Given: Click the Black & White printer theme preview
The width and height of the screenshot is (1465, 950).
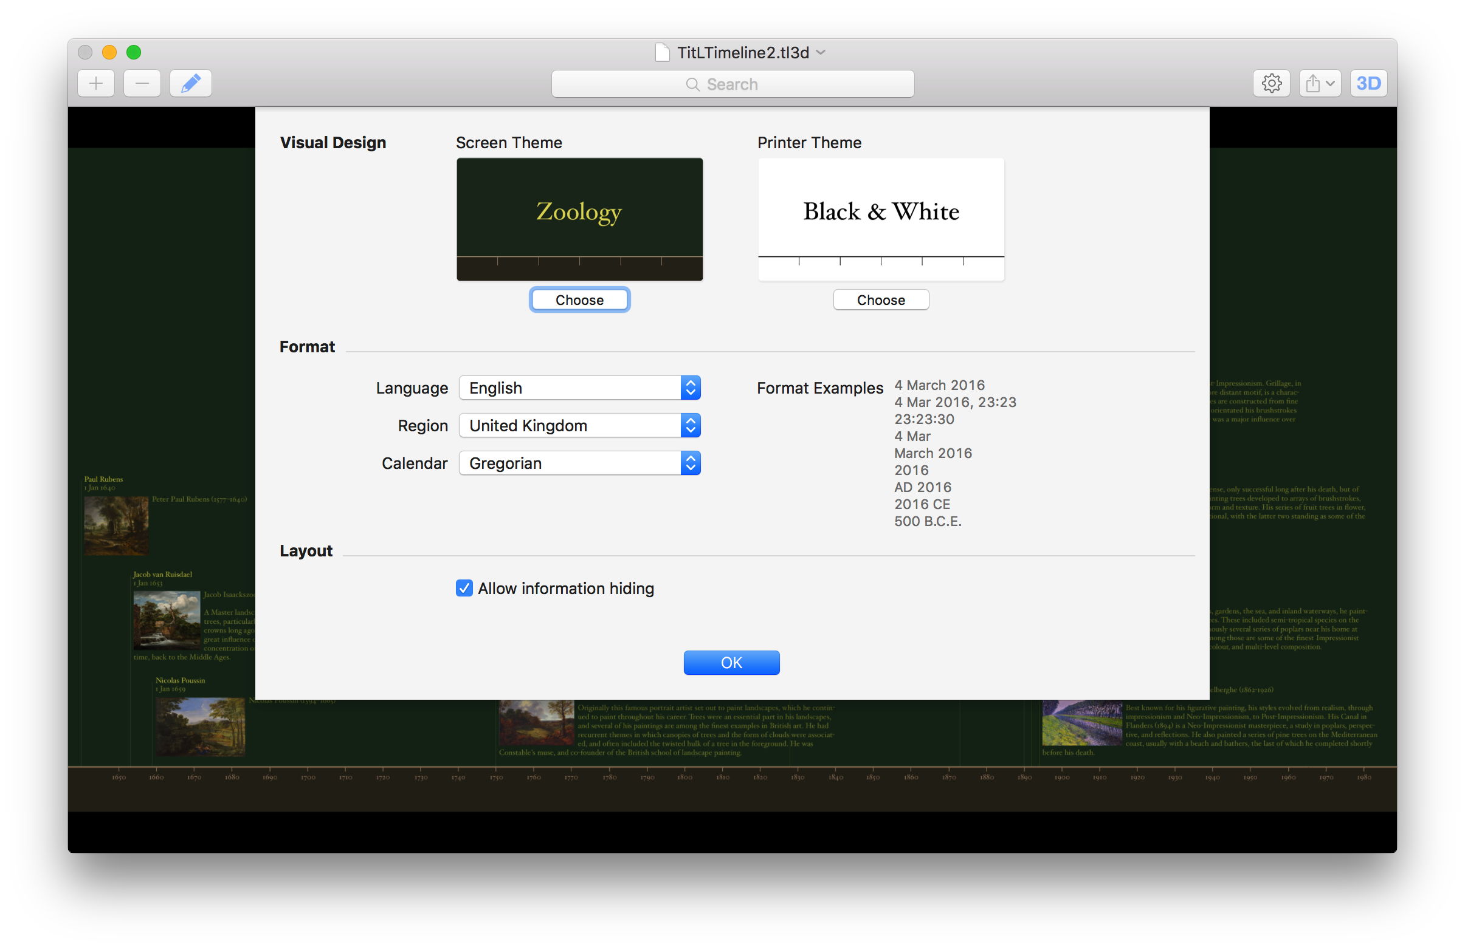Looking at the screenshot, I should tap(881, 219).
